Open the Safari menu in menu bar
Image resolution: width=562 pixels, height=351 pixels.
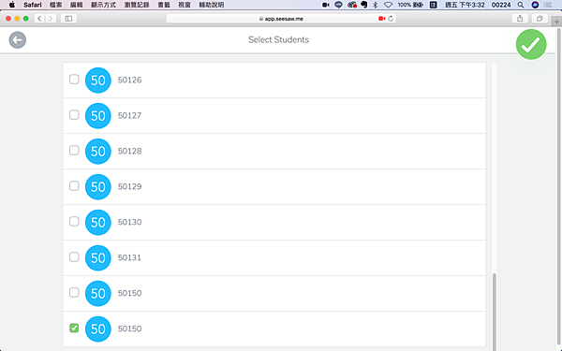(x=33, y=5)
